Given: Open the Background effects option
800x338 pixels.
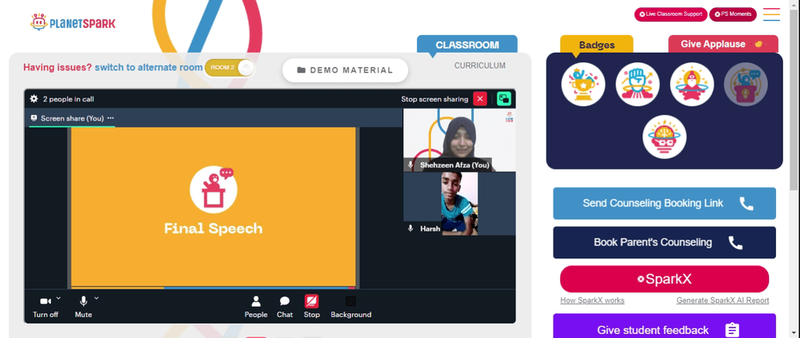Looking at the screenshot, I should [x=351, y=308].
